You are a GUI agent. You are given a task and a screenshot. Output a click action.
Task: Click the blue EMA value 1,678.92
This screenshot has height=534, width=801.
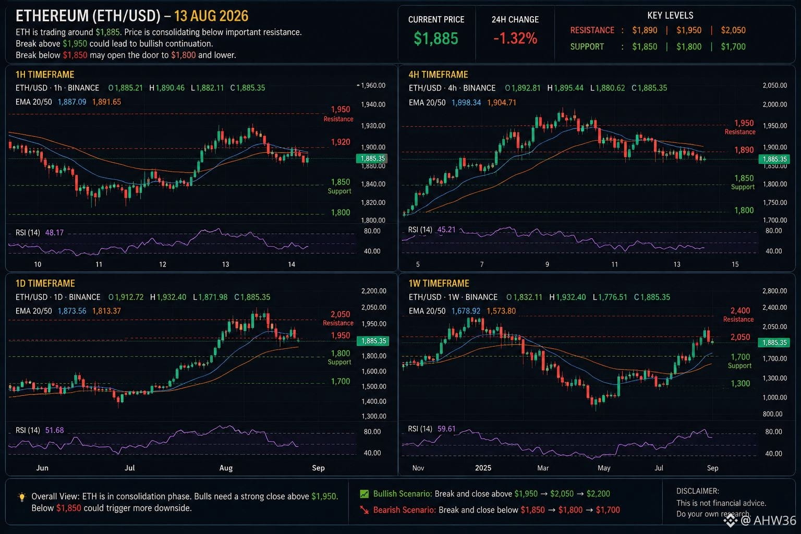pyautogui.click(x=466, y=311)
